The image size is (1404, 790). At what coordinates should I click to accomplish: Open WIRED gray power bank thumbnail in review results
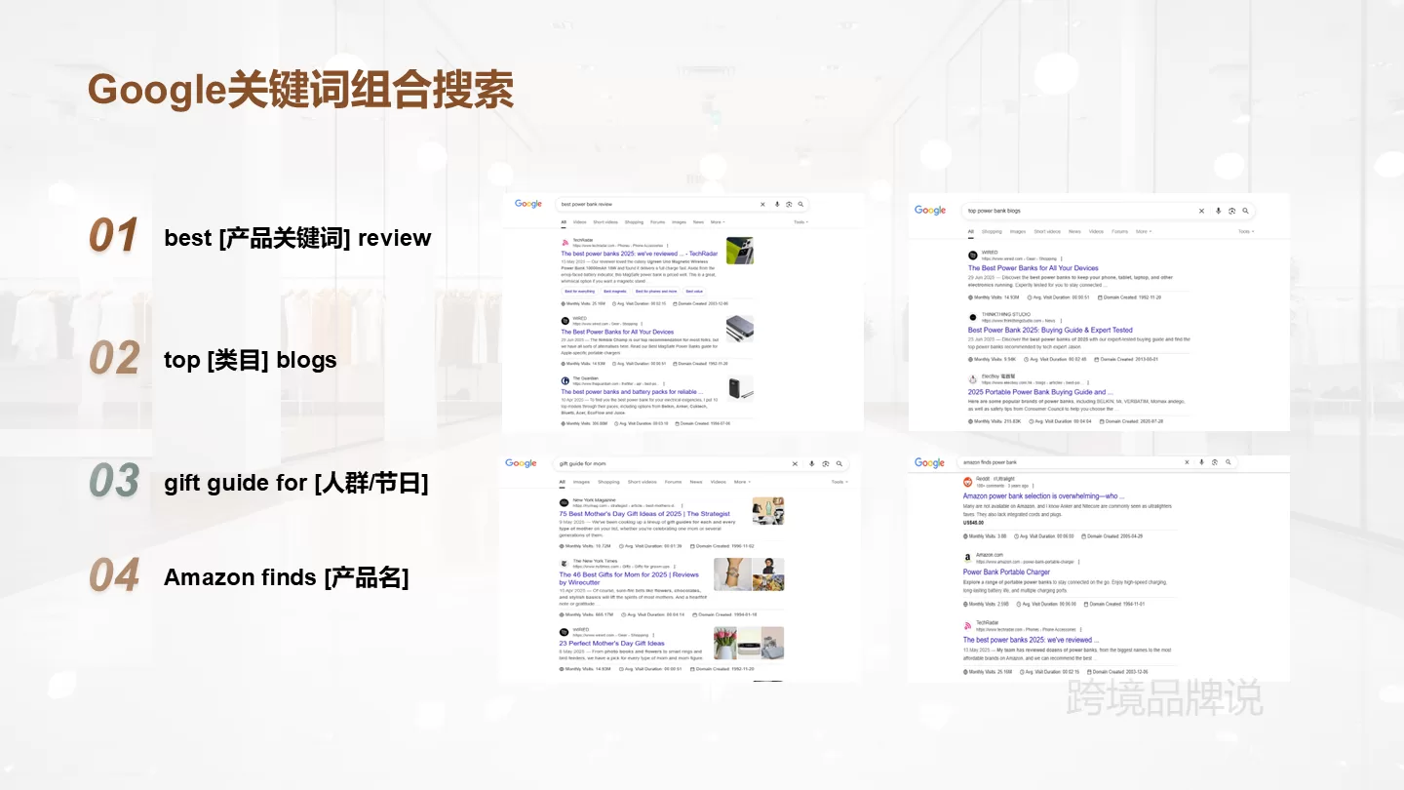tap(740, 329)
